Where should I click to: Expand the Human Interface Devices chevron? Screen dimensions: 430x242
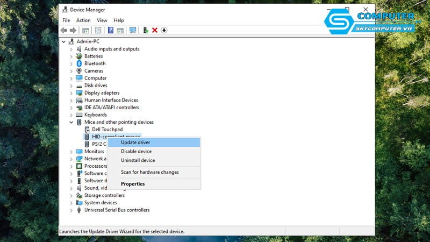pos(71,101)
